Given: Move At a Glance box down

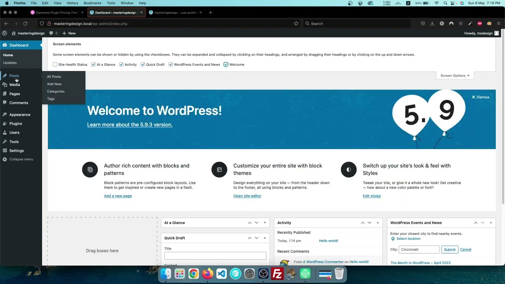Looking at the screenshot, I should point(256,223).
